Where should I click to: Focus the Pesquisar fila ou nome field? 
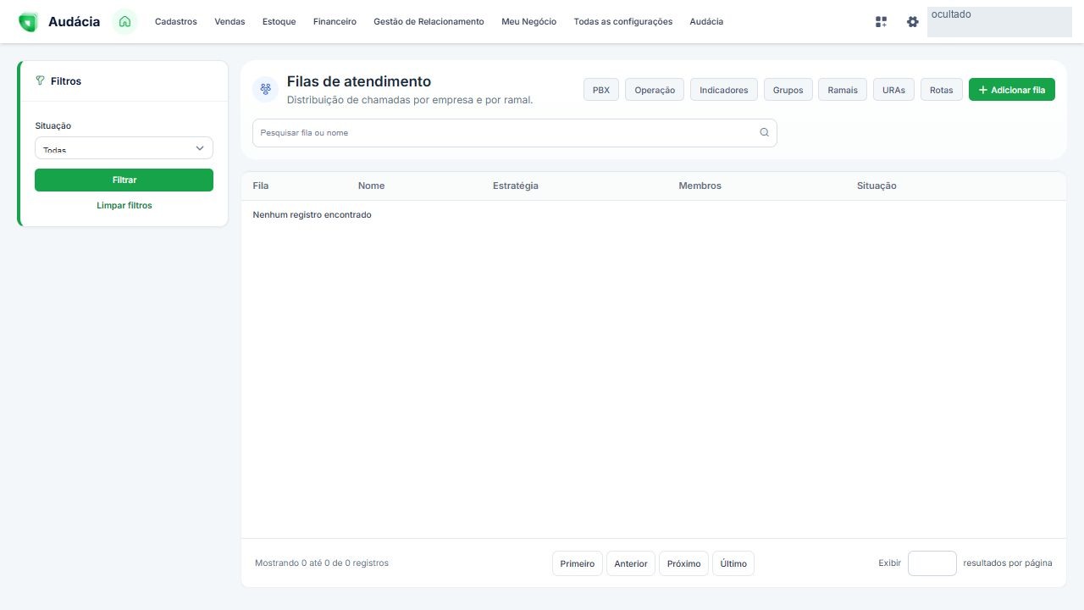(514, 133)
